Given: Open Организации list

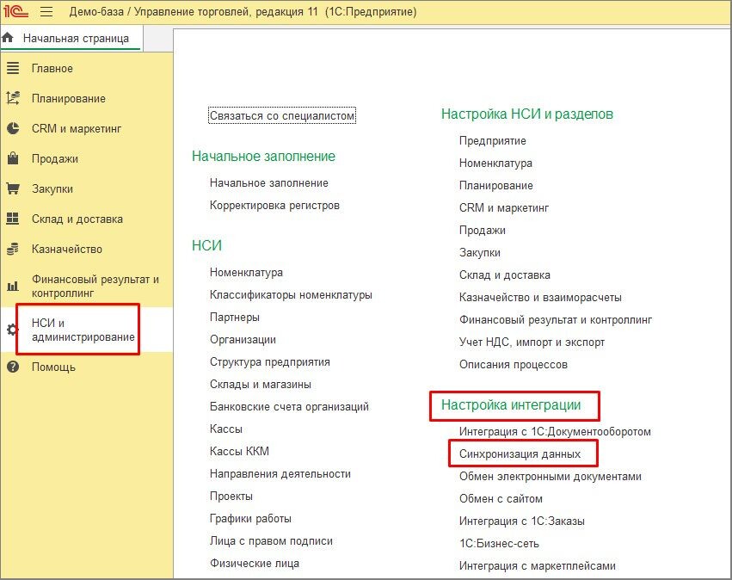Looking at the screenshot, I should pyautogui.click(x=243, y=340).
